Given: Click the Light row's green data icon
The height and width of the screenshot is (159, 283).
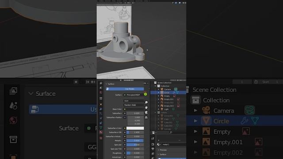Looking at the screenshot, I should [x=173, y=109].
